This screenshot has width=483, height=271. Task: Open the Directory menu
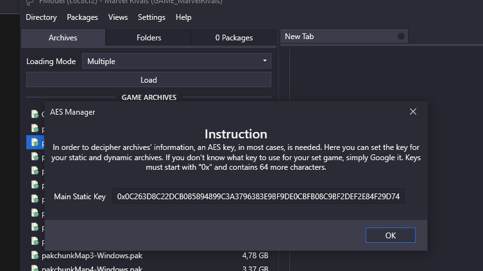point(41,17)
